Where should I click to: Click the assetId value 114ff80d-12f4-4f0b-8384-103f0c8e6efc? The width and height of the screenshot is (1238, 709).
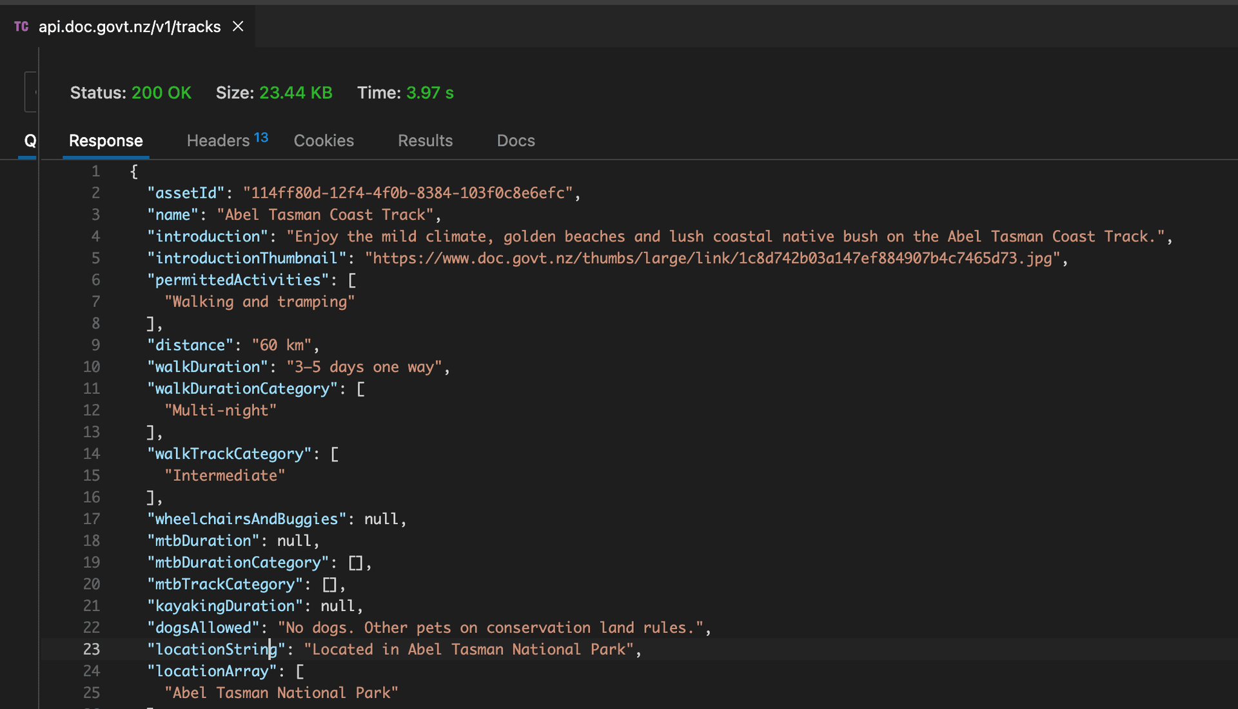(x=408, y=193)
